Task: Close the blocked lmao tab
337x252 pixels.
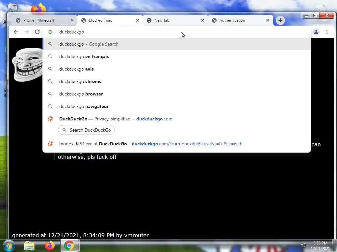Action: pyautogui.click(x=138, y=20)
